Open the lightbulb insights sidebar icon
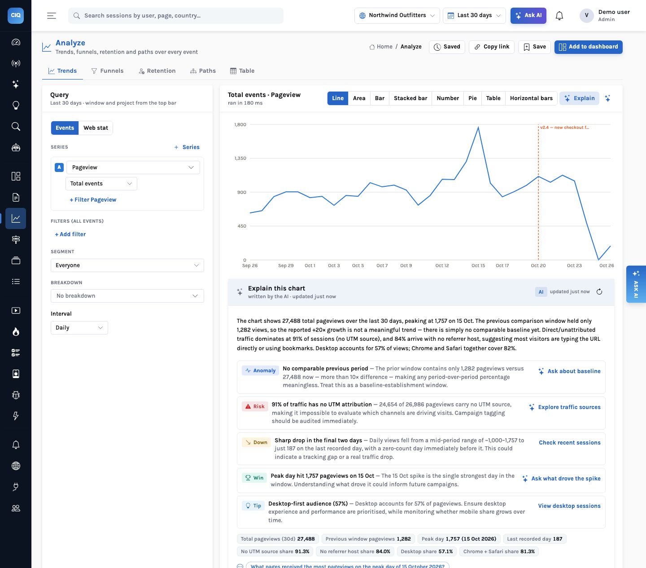646x568 pixels. pyautogui.click(x=16, y=106)
